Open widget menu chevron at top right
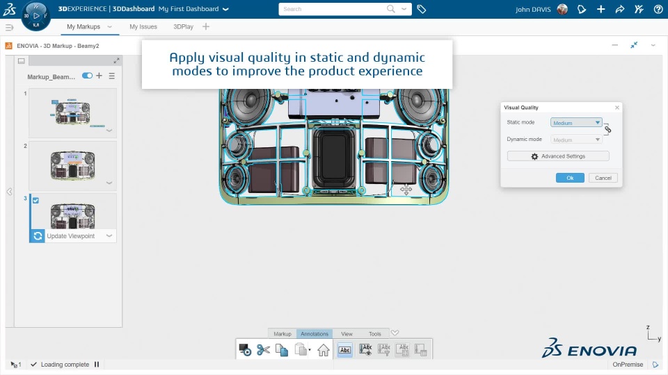Image resolution: width=668 pixels, height=375 pixels. pyautogui.click(x=653, y=45)
